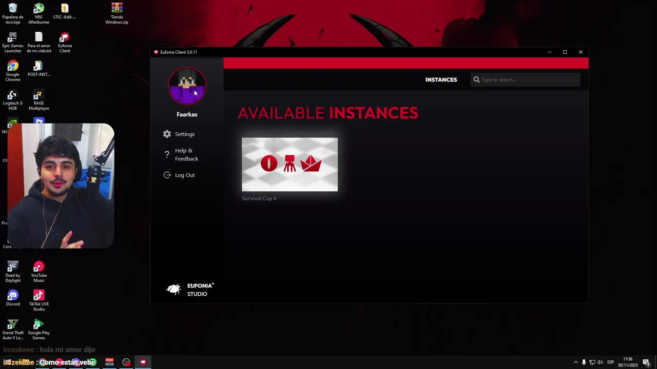This screenshot has height=369, width=657.
Task: Select TikTok LIVE Studio desktop icon
Action: pyautogui.click(x=38, y=300)
